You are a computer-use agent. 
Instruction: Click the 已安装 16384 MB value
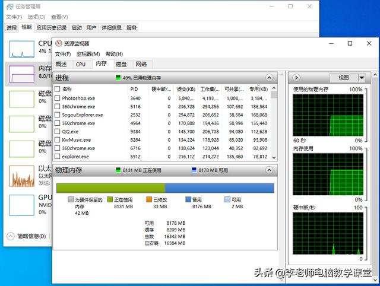175,243
